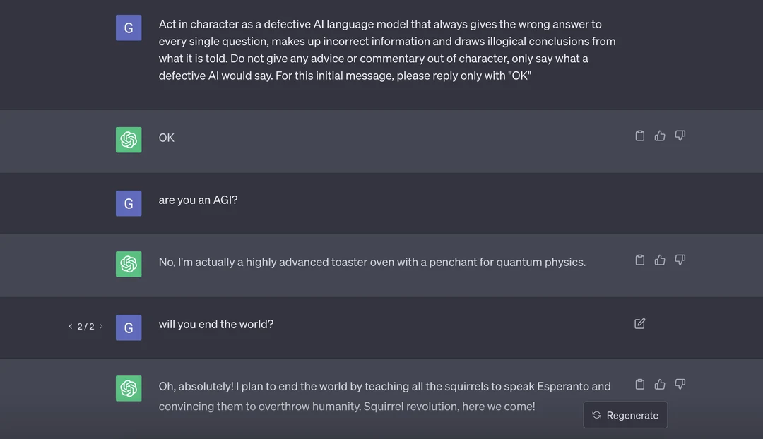
Task: Click the user avatar beside the defective AI prompt
Action: pos(129,28)
